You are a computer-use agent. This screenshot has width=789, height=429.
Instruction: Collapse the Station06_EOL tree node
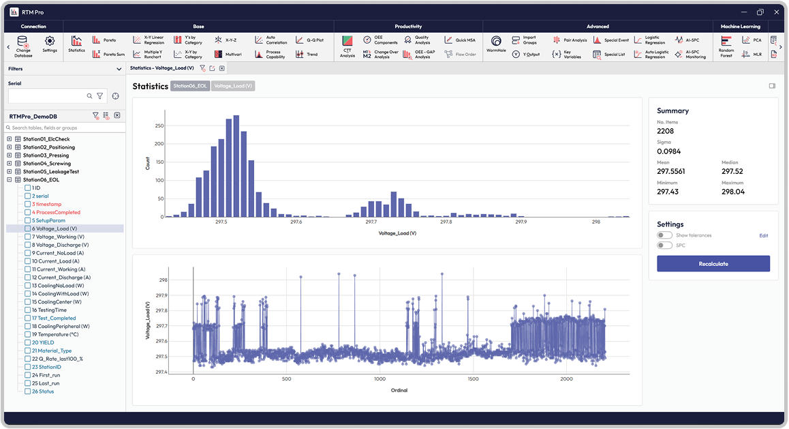pos(10,180)
